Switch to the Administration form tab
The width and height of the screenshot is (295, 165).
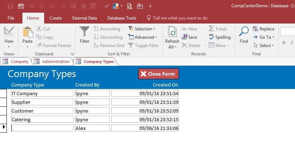[x=52, y=62]
